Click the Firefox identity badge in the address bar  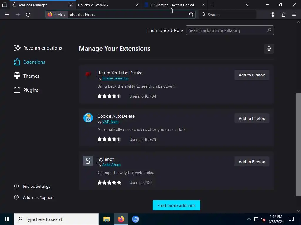point(56,15)
